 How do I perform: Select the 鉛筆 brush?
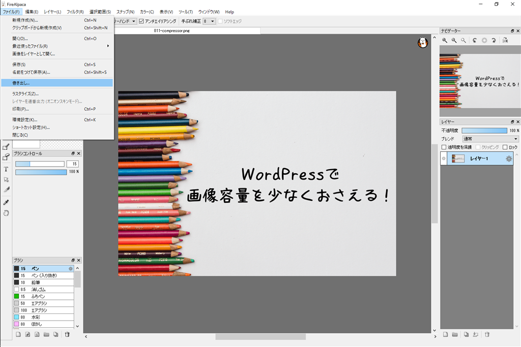coord(44,282)
